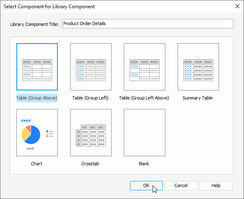Viewport: 244px width, 199px height.
Task: Select the Summary Table thumbnail
Action: click(198, 67)
